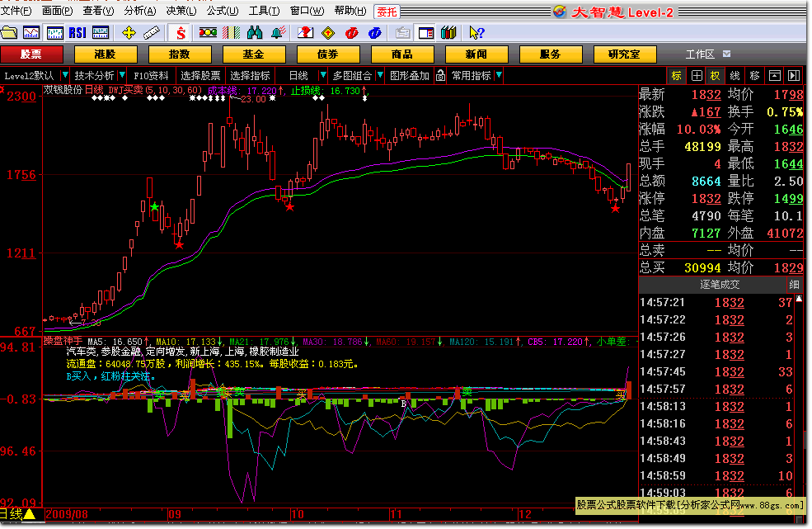Click the 图形叠加 button

pyautogui.click(x=410, y=76)
